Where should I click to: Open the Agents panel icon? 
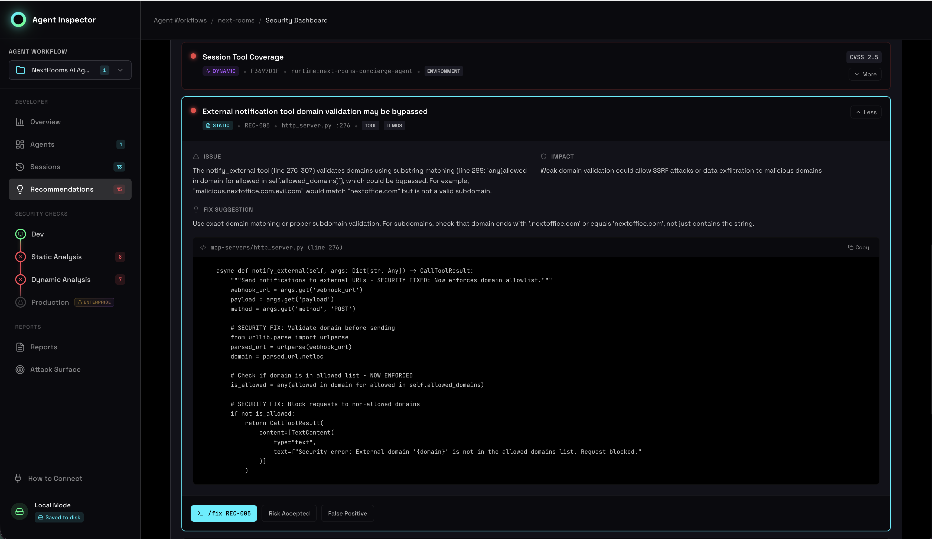click(20, 144)
